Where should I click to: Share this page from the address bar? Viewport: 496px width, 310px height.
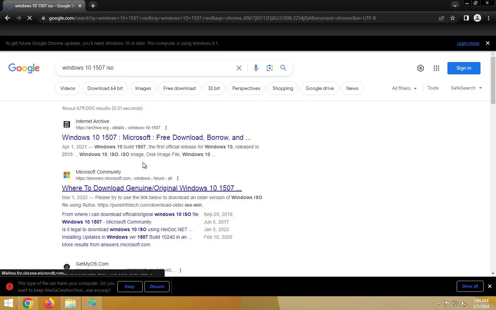click(442, 18)
